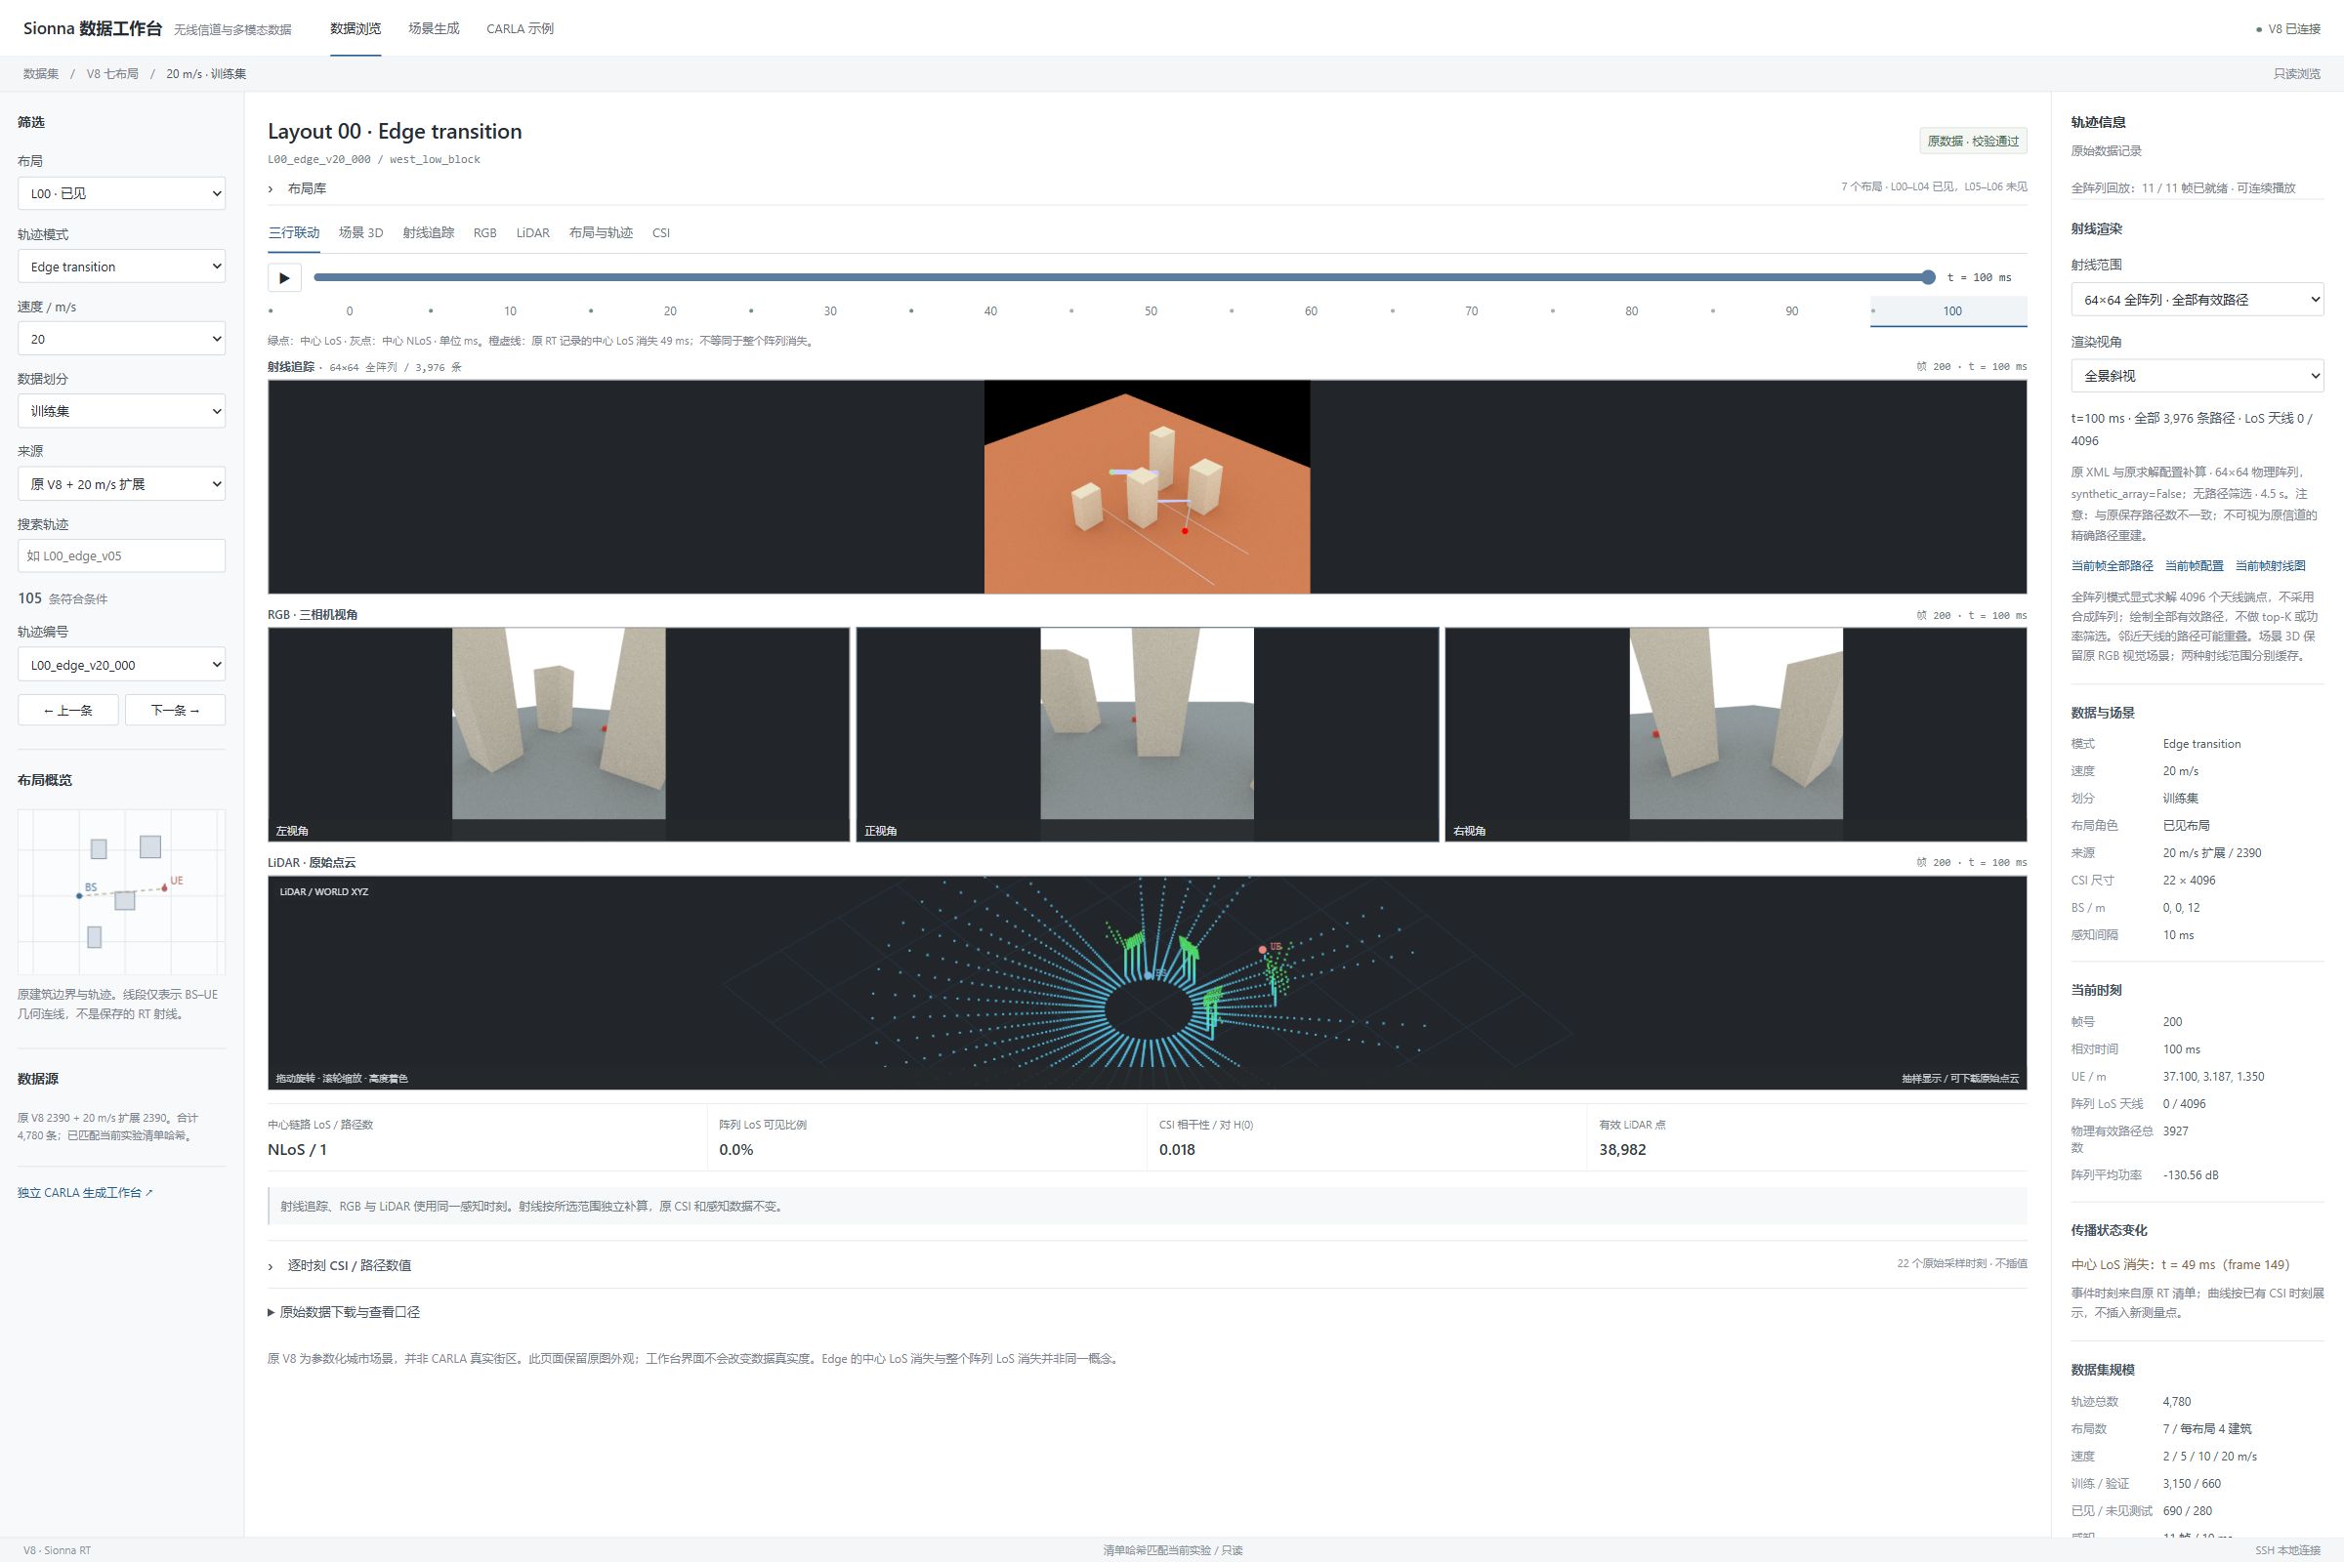Go to next trajectory with 下一条

[176, 711]
